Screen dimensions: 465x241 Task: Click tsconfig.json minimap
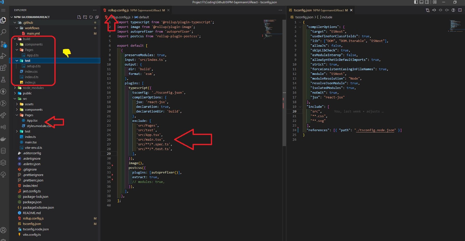(456, 25)
